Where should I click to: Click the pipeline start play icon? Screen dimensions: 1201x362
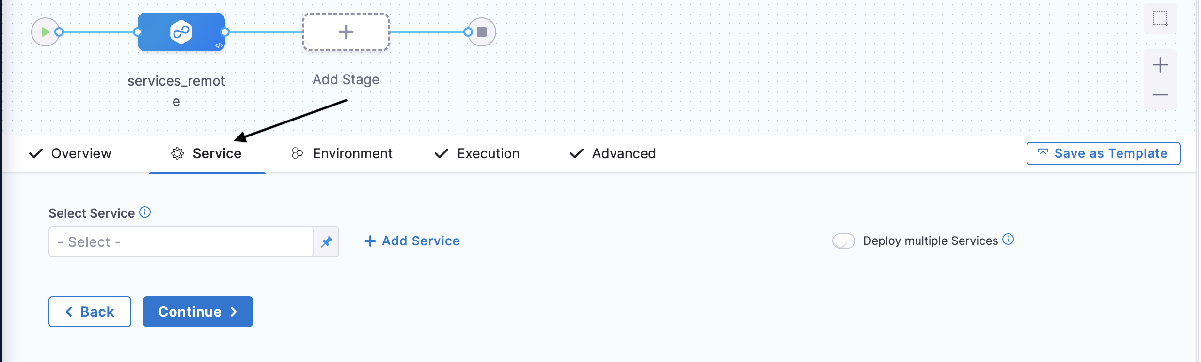(45, 32)
